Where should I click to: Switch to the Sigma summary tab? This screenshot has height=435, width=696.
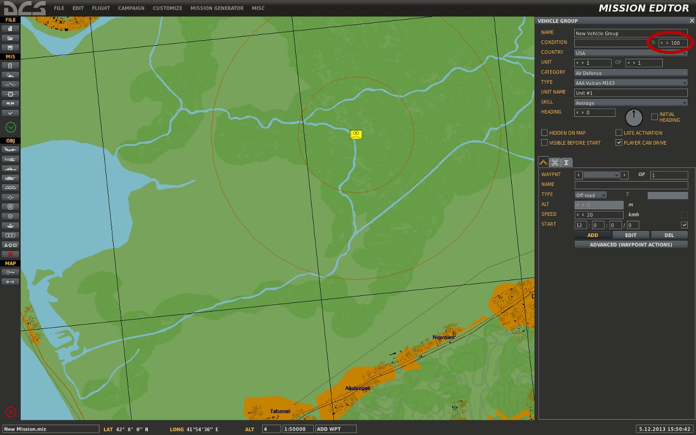566,162
